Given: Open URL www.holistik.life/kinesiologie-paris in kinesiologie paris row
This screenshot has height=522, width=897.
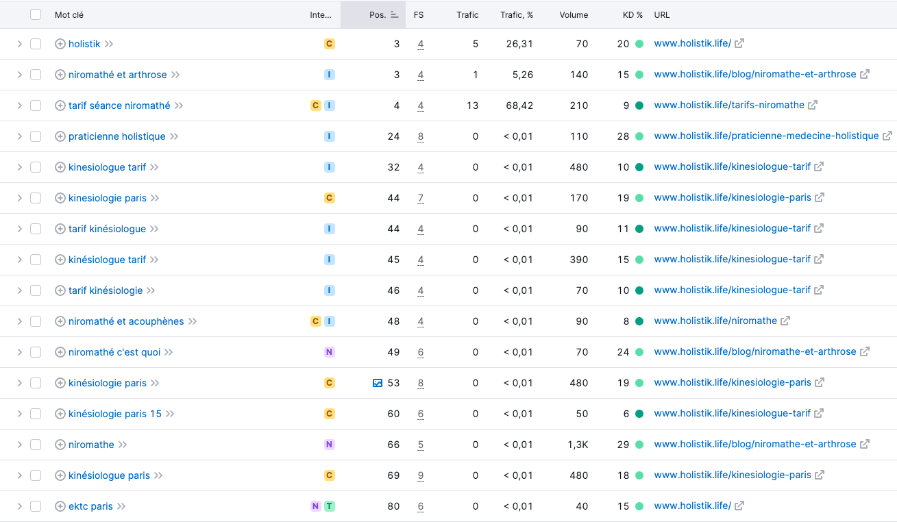Looking at the screenshot, I should (733, 197).
